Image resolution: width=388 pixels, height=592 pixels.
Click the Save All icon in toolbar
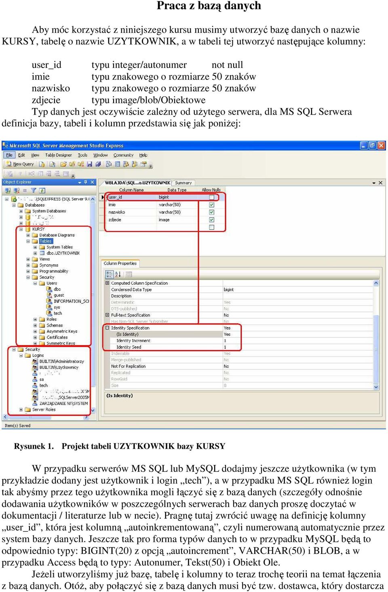click(98, 164)
